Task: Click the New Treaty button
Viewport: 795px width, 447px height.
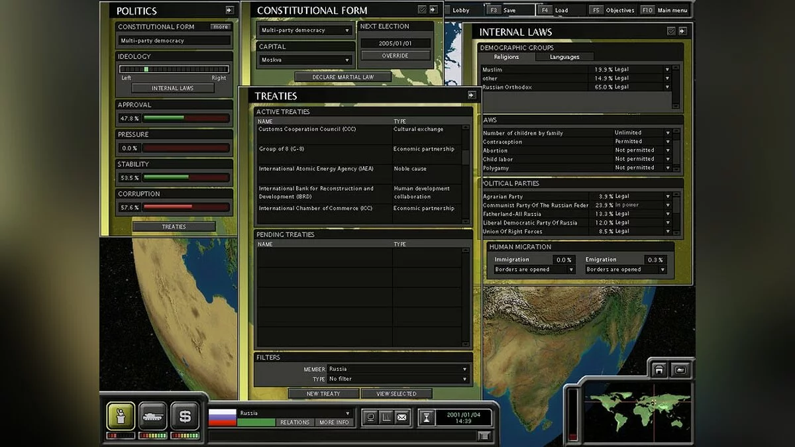Action: (323, 393)
